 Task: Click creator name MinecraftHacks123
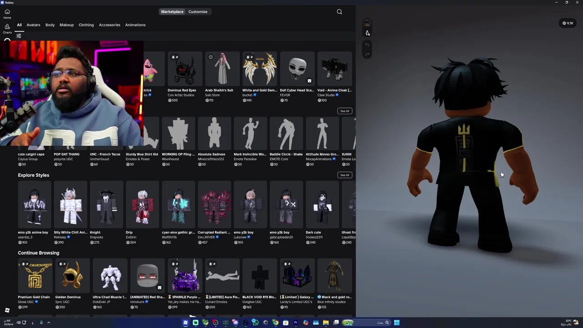(x=211, y=159)
